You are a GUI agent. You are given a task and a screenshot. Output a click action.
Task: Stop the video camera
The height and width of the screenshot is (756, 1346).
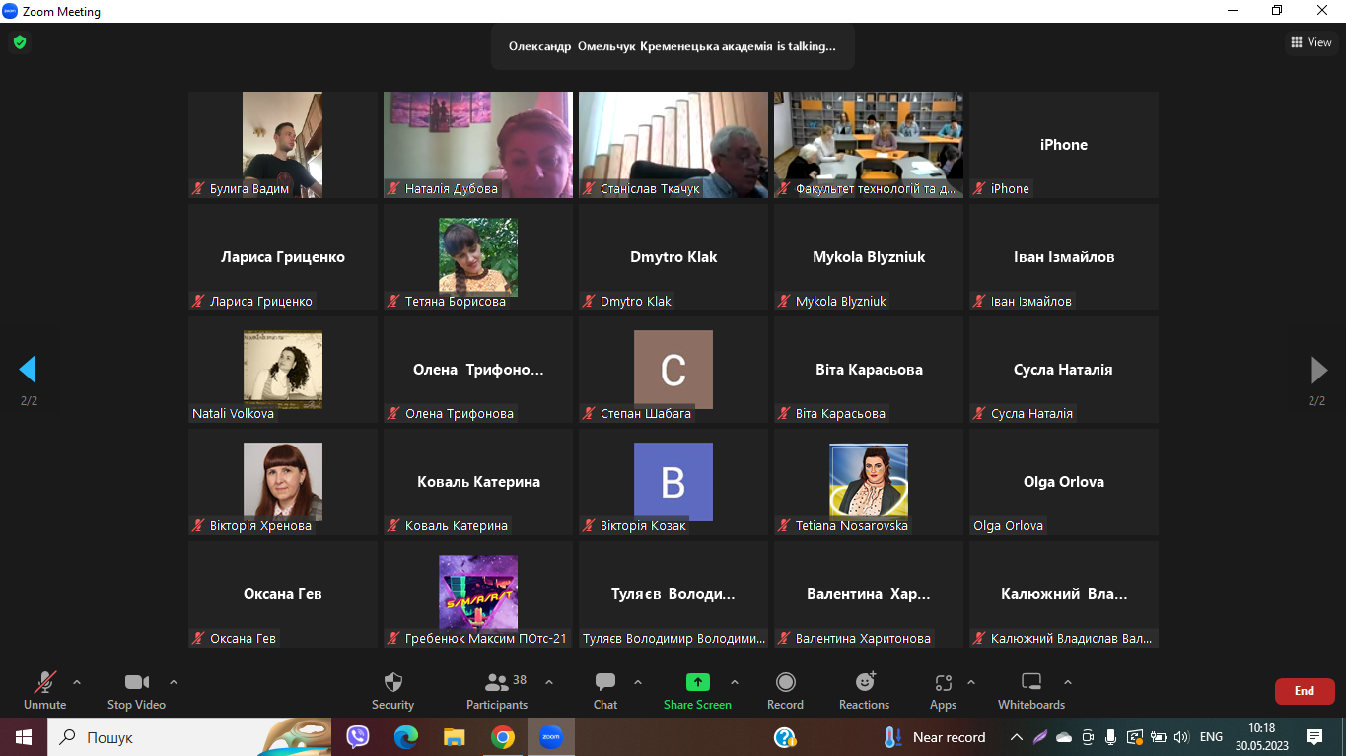[x=136, y=690]
